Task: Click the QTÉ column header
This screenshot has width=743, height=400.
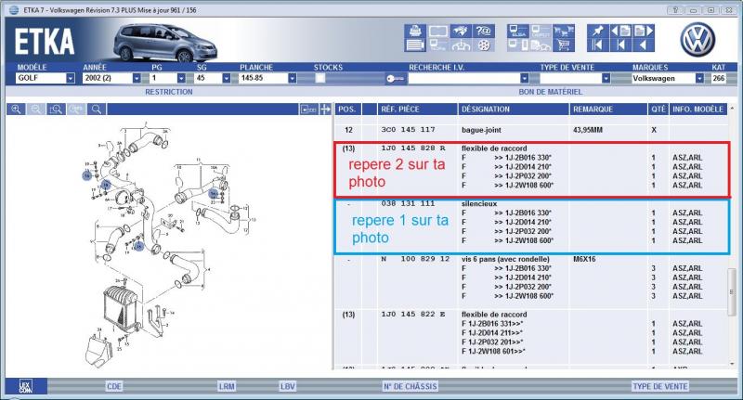Action: pyautogui.click(x=658, y=110)
